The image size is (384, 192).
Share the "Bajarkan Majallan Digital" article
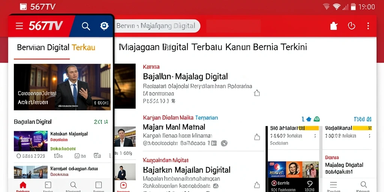256,185
